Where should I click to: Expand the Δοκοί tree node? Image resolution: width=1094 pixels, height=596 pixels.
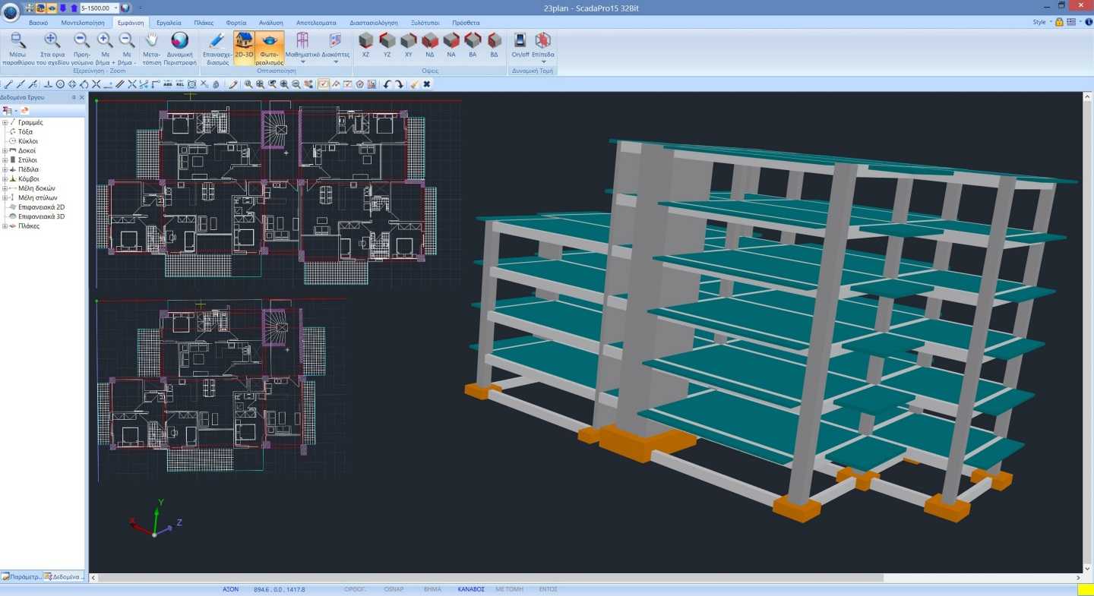coord(5,151)
